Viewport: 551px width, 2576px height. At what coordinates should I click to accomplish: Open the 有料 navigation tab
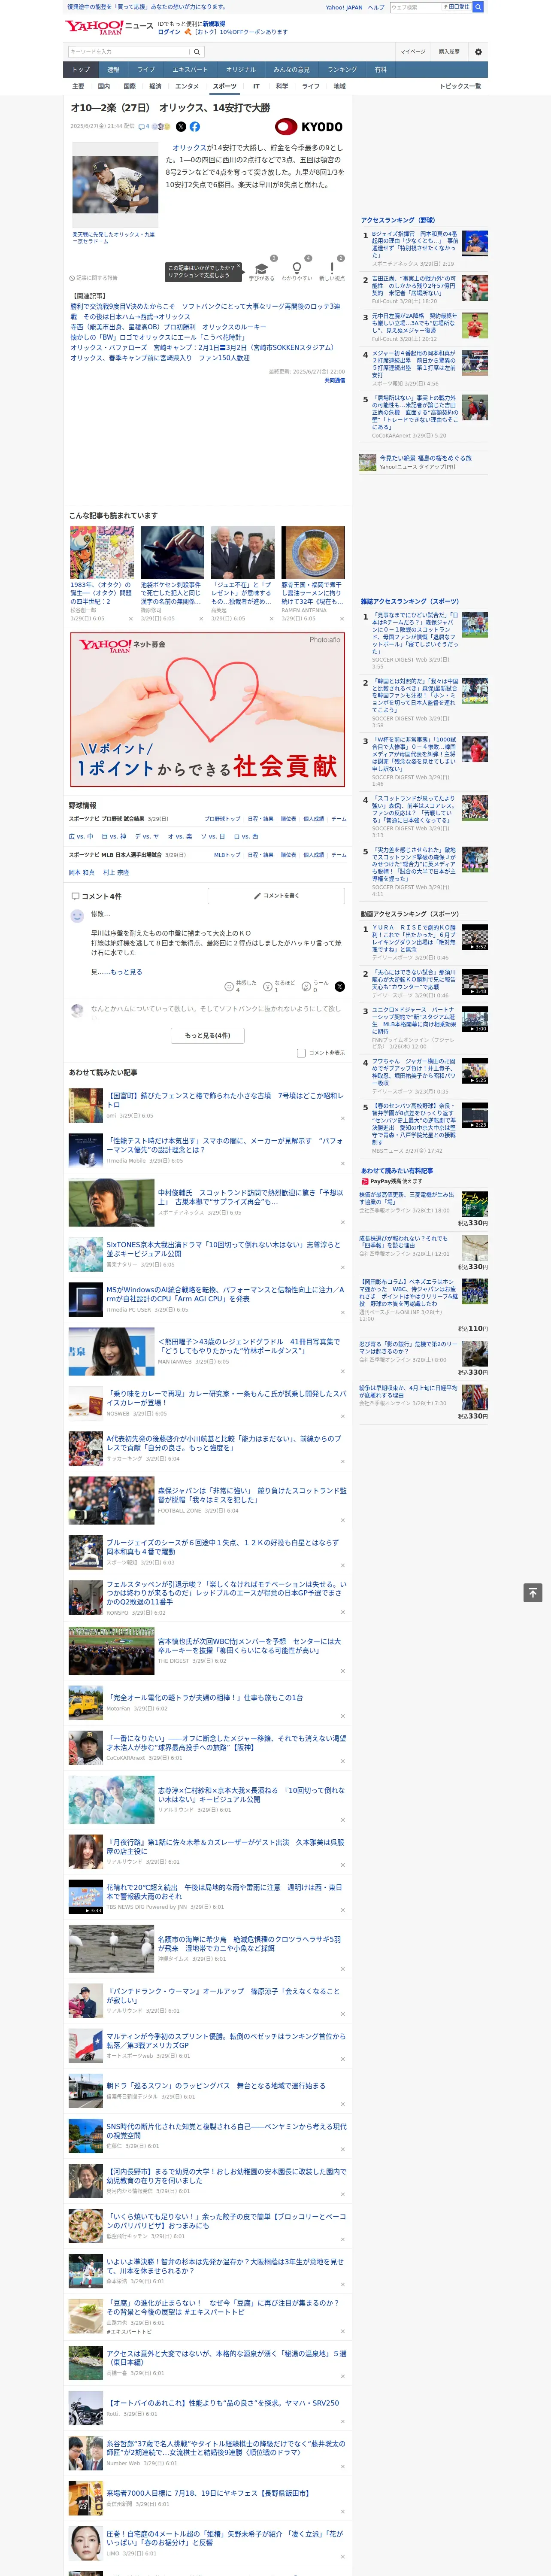(380, 70)
